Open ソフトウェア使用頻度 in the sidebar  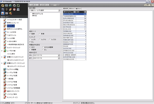click(13, 88)
